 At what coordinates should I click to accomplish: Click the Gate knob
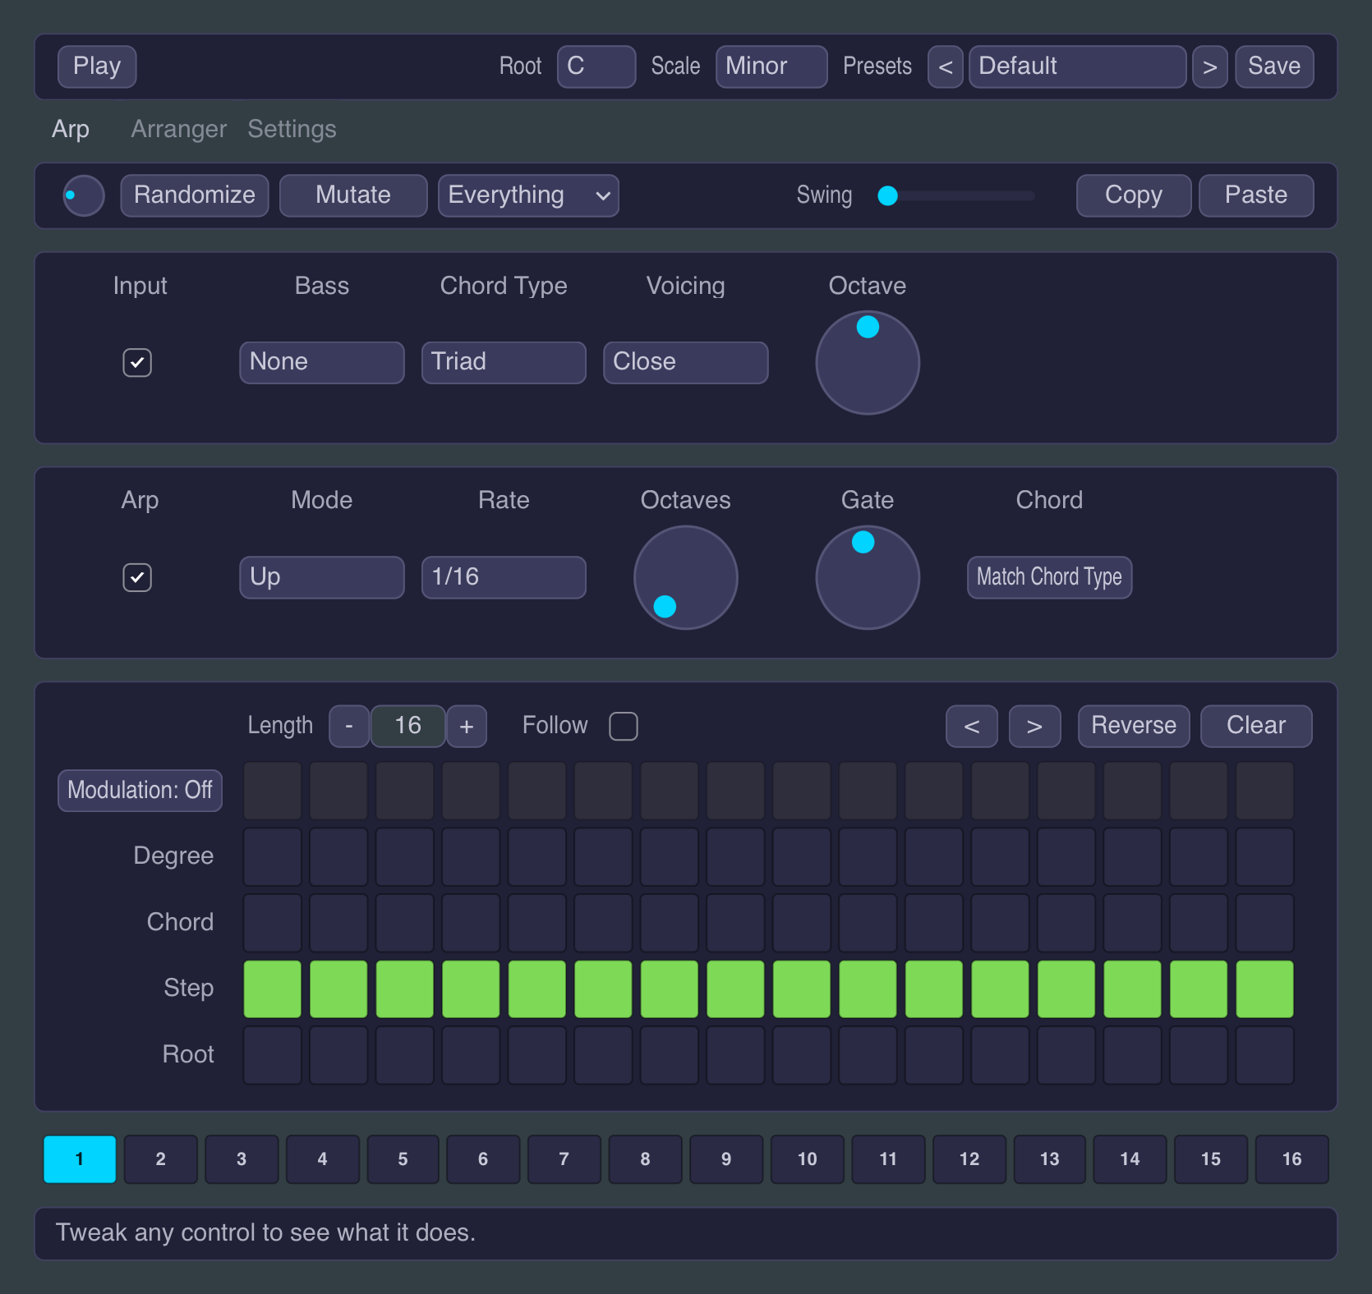(x=868, y=577)
